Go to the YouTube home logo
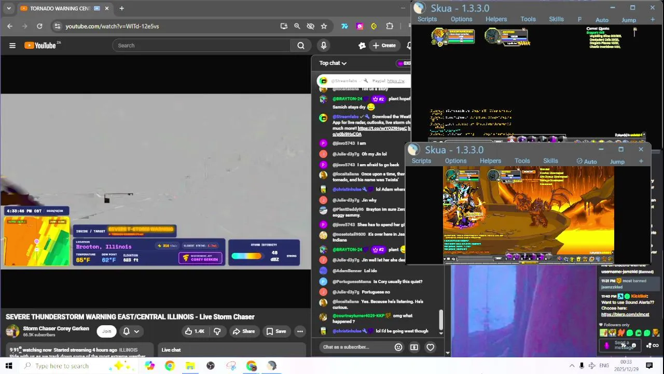 coord(40,46)
